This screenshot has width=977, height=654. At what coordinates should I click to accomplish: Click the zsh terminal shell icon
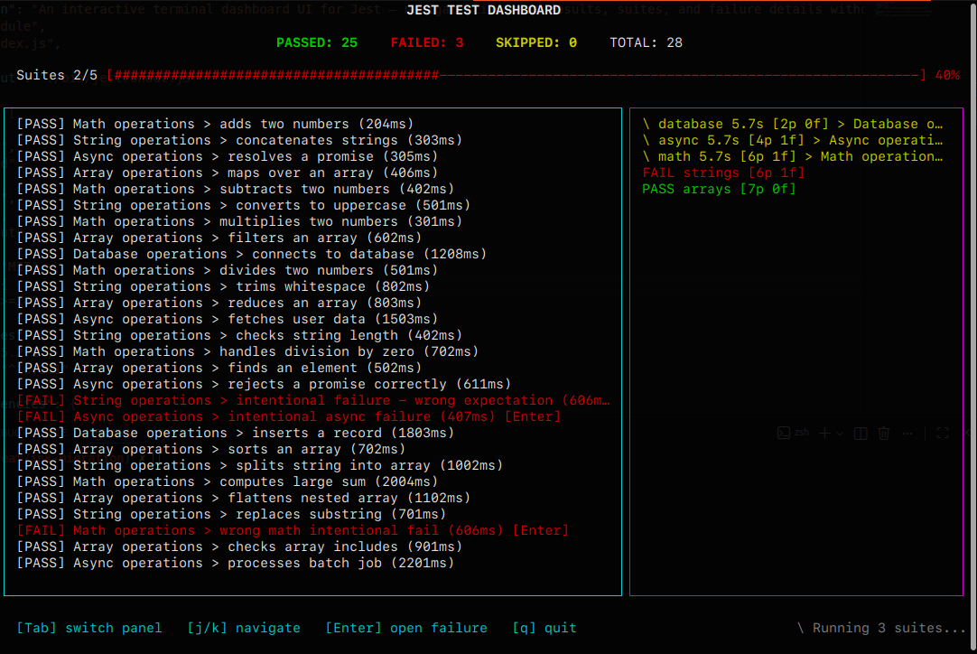784,434
